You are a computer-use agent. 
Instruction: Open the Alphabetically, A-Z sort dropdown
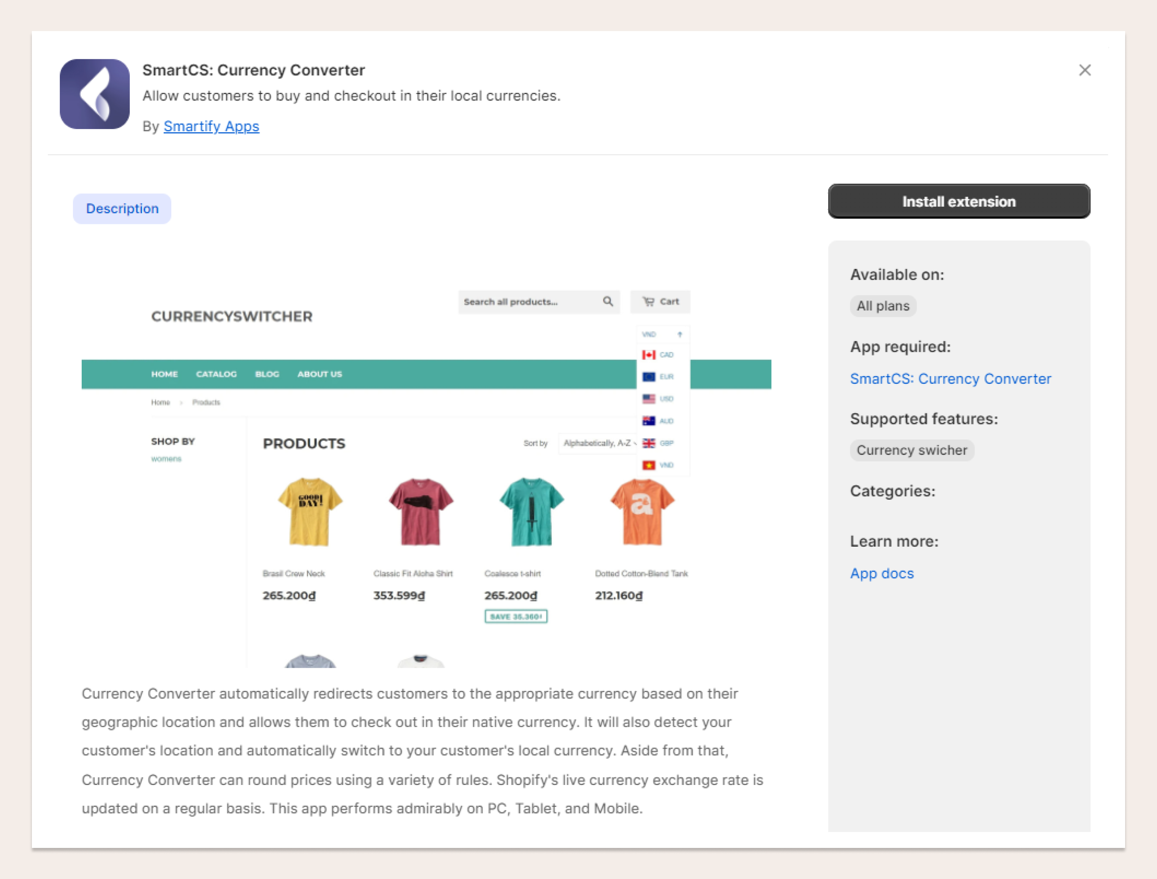tap(599, 443)
